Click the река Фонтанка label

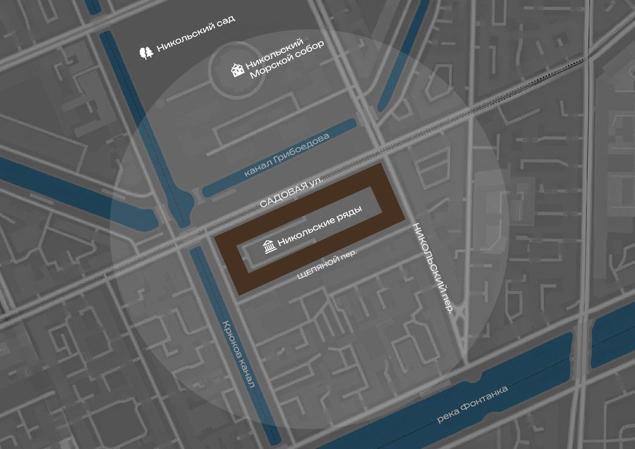coord(472,405)
